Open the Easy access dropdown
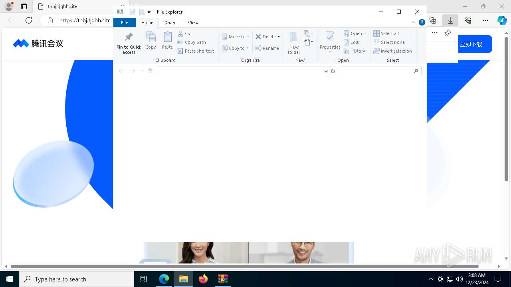Screen dimensions: 511x287 click(308, 42)
